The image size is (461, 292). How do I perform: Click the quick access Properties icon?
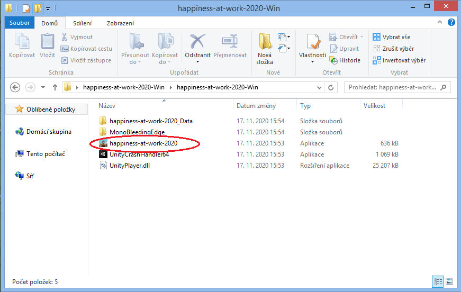tap(26, 8)
